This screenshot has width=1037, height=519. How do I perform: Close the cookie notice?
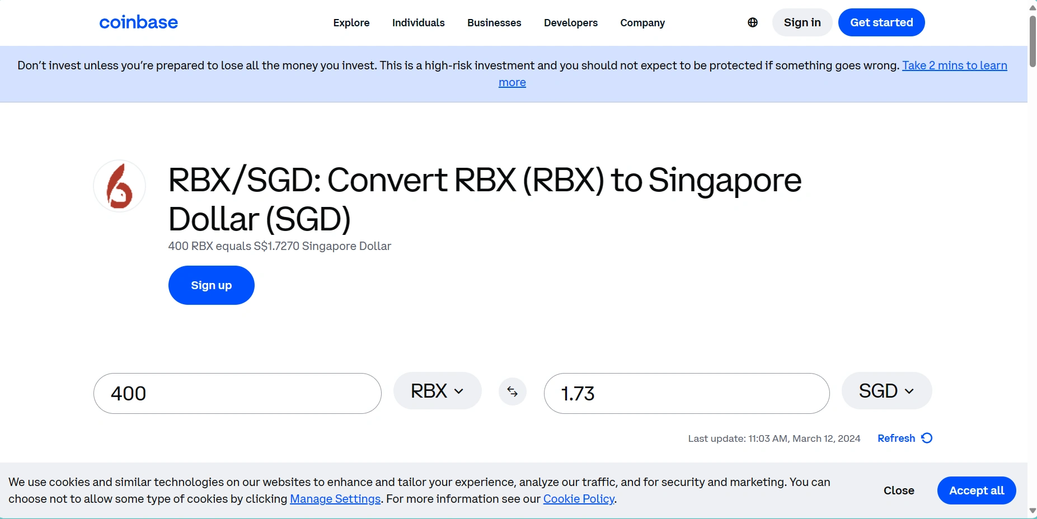pos(899,490)
